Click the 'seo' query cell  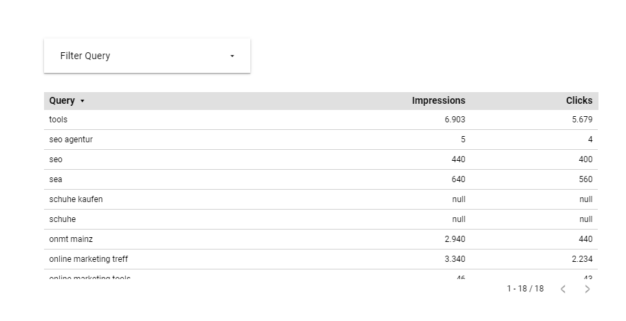[56, 159]
